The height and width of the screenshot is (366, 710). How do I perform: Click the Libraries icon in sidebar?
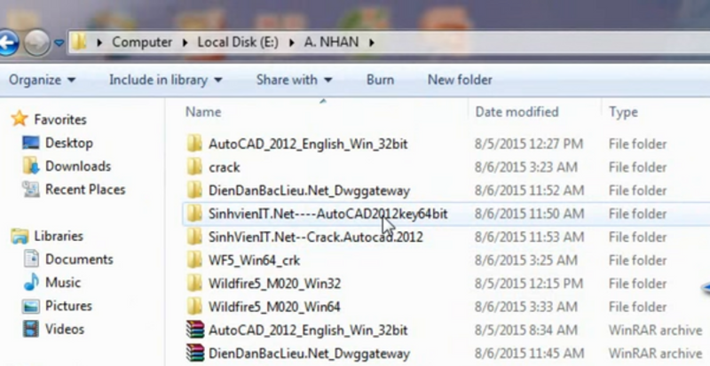point(20,236)
